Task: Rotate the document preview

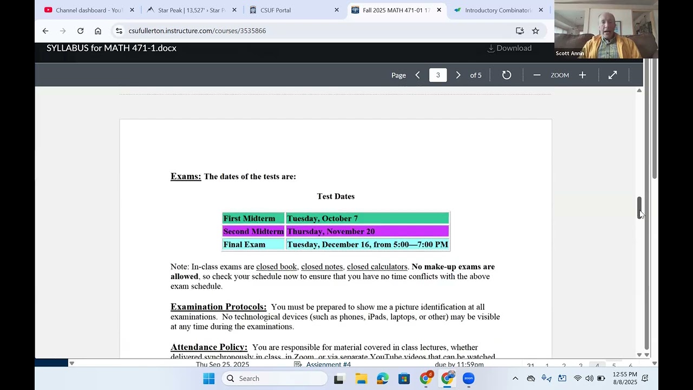Action: coord(507,75)
